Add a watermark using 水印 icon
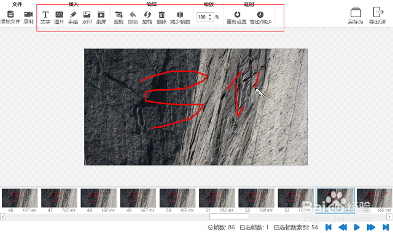The image size is (393, 233). [87, 15]
